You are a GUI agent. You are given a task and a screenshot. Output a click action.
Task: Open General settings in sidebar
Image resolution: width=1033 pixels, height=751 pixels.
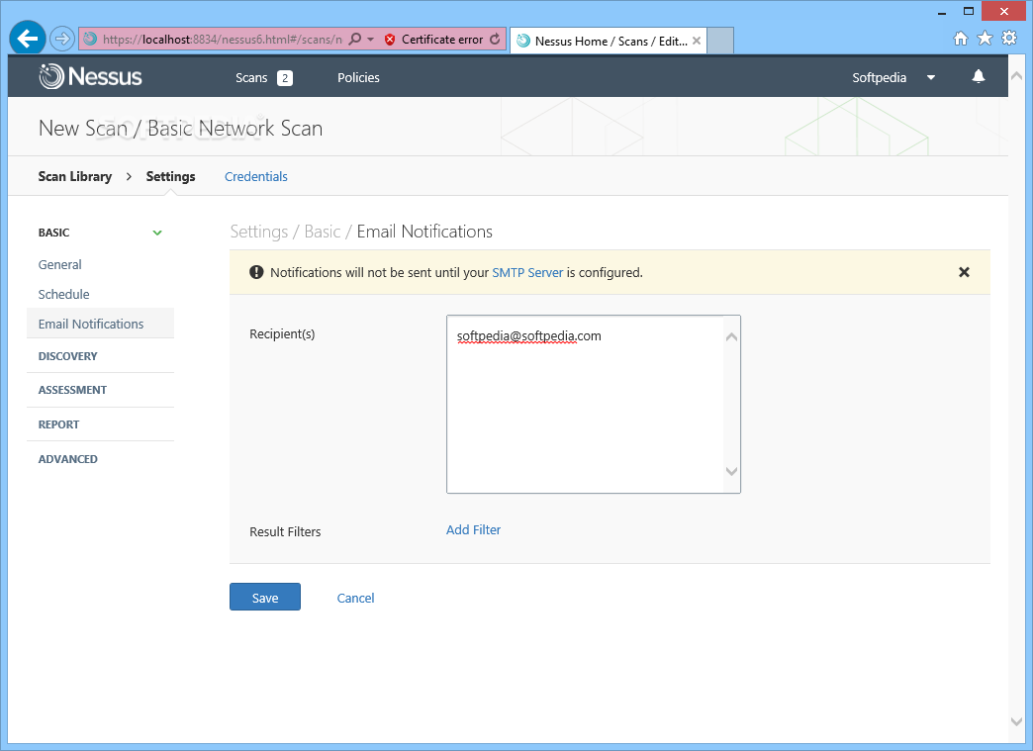tap(60, 265)
